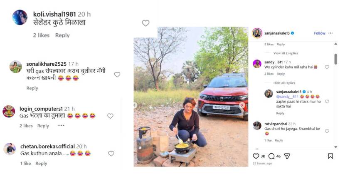Save the post with the bookmark icon
This screenshot has height=194, width=345.
point(330,156)
